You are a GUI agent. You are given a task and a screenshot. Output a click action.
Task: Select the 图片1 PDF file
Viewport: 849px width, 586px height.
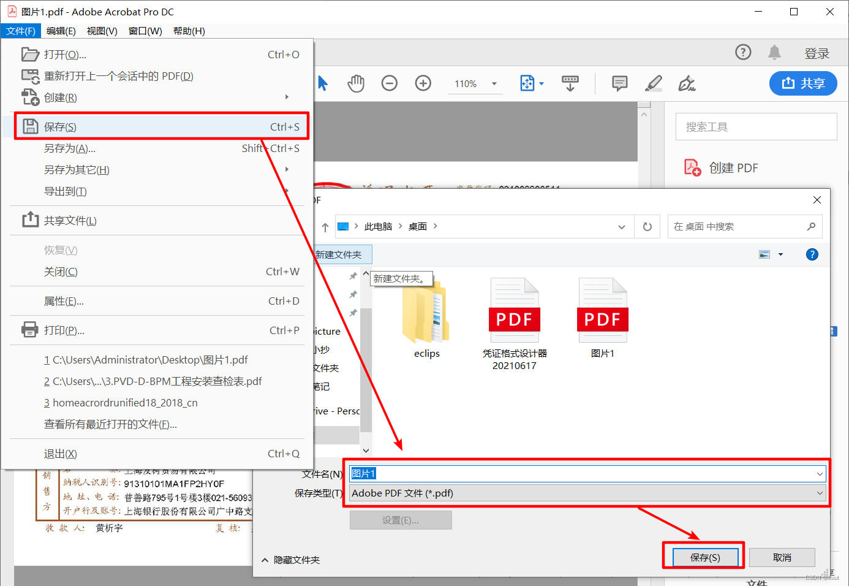coord(603,318)
